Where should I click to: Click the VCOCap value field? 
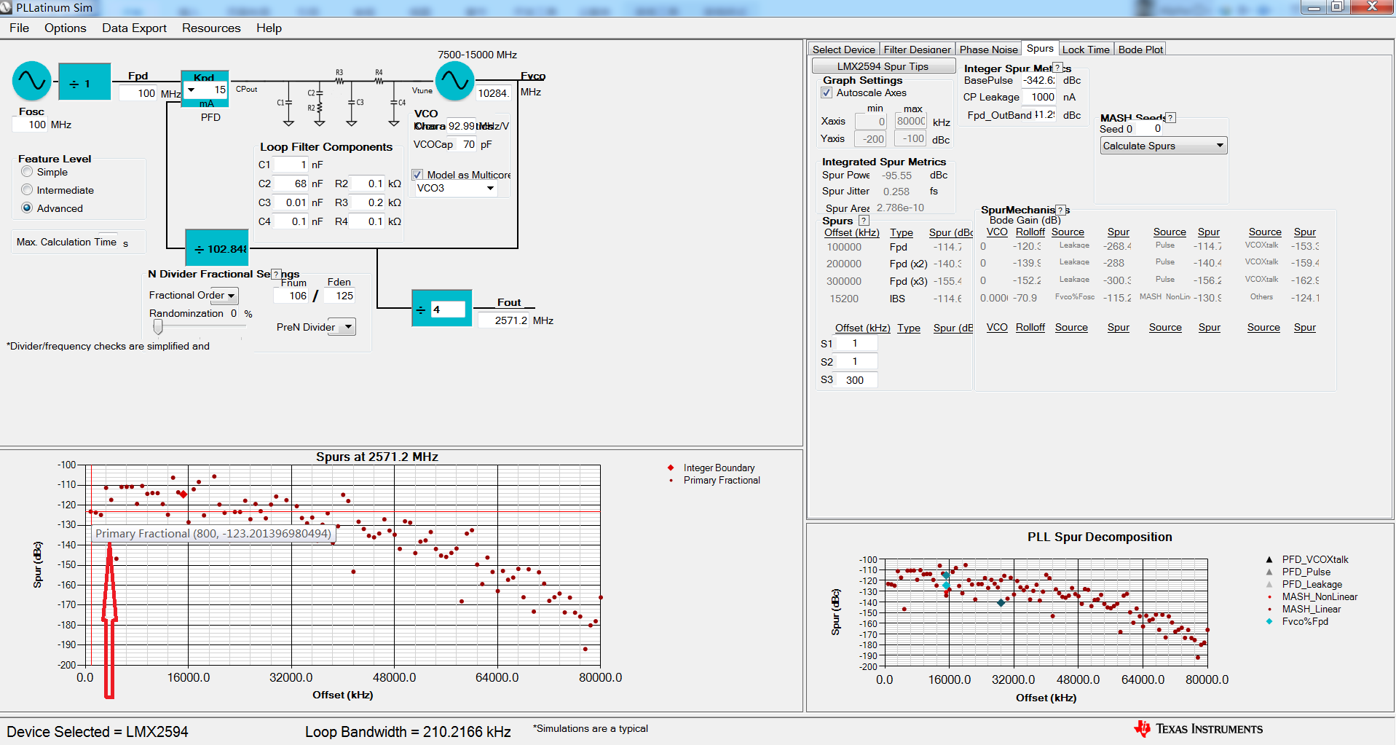pos(465,144)
